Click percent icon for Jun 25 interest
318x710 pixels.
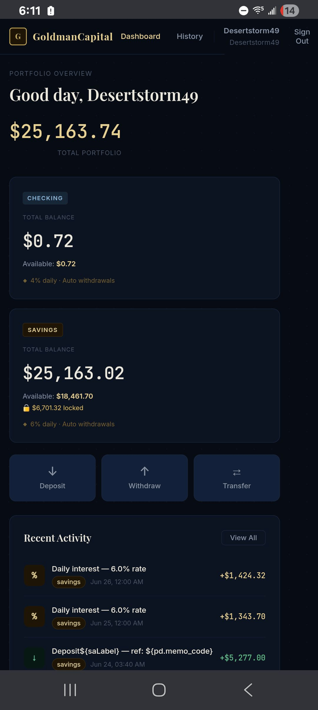[34, 616]
